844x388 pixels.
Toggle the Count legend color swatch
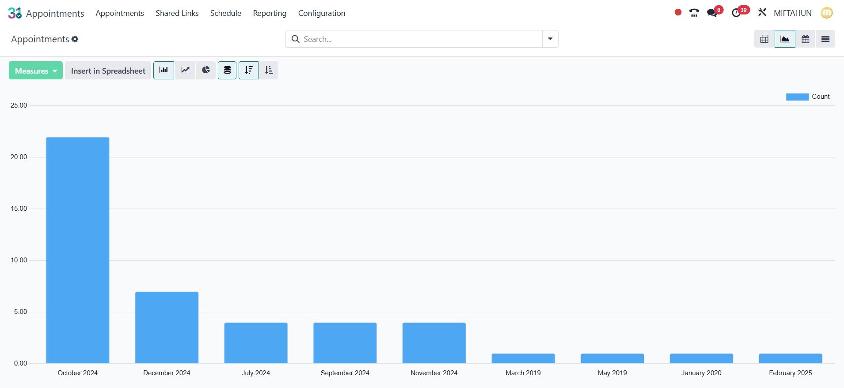coord(797,97)
